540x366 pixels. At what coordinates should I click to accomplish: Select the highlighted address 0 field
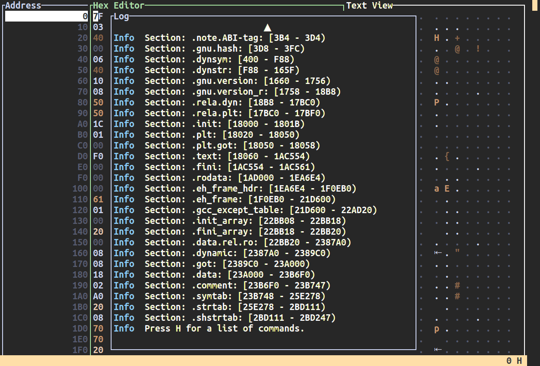(47, 16)
